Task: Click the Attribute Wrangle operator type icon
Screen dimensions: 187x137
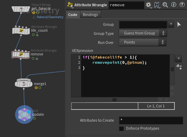Action: (x=70, y=5)
